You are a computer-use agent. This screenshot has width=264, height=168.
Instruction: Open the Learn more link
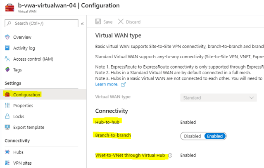pos(107,84)
